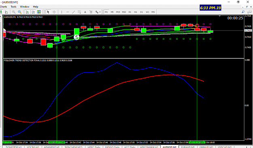
Task: Switch to H4 timeframe
Action: (136, 12)
